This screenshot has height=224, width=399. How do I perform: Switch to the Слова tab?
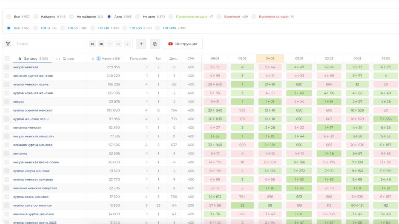(x=65, y=58)
